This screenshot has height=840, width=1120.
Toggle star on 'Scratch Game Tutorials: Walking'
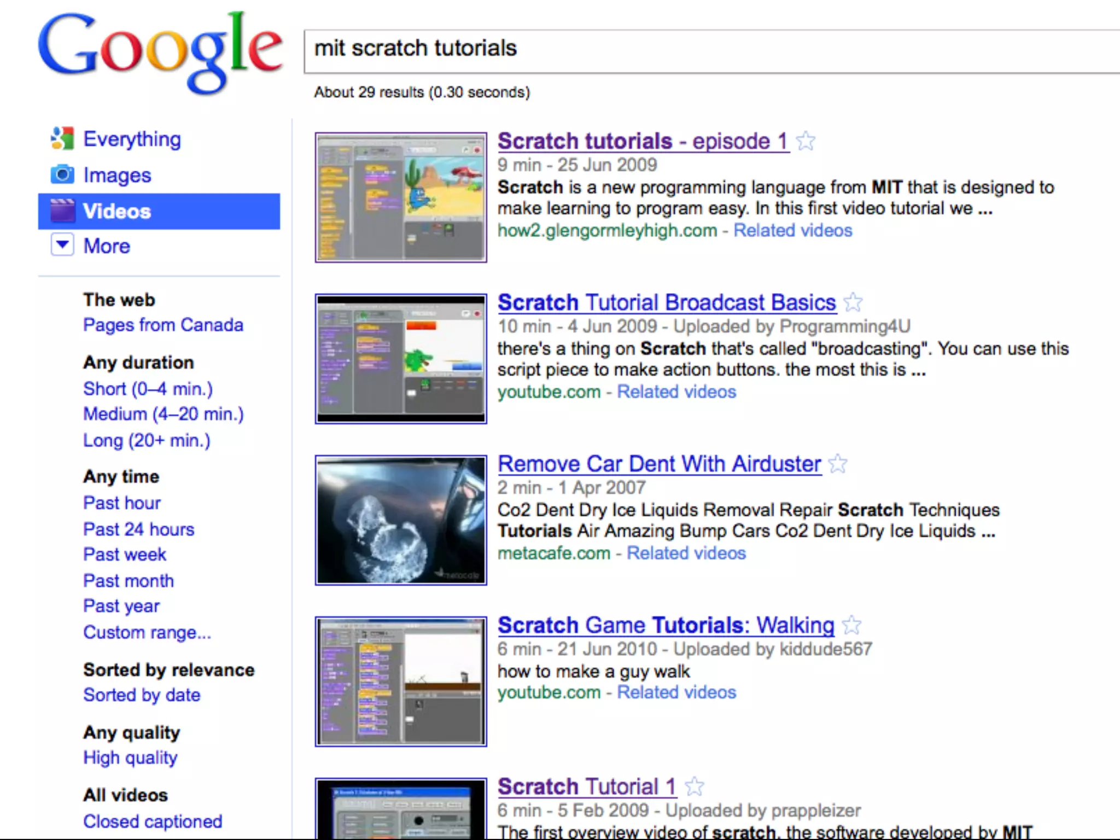851,625
